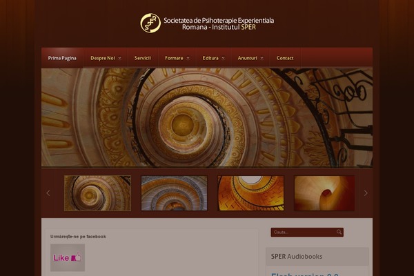
Task: Select the fourth smooth red-orange spiral thumbnail
Action: pyautogui.click(x=324, y=193)
